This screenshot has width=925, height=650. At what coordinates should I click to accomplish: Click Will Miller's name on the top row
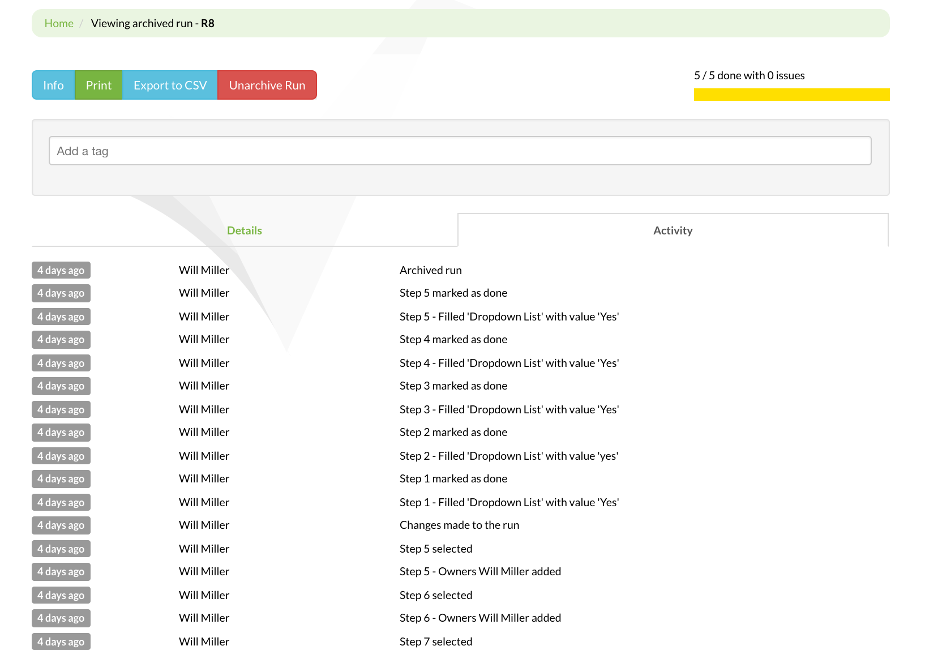pyautogui.click(x=204, y=270)
